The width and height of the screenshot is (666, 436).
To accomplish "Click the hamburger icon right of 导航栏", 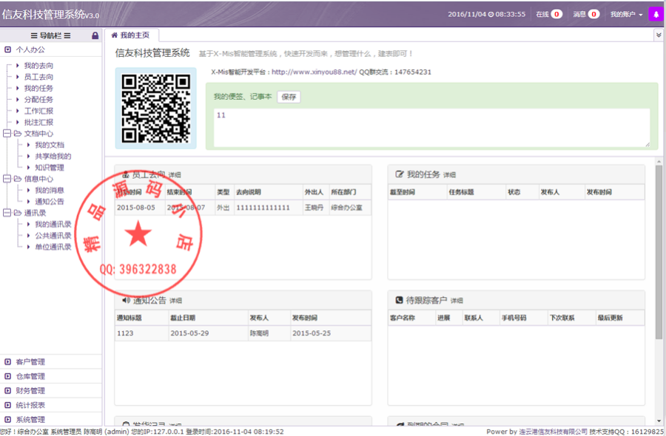I will [67, 35].
